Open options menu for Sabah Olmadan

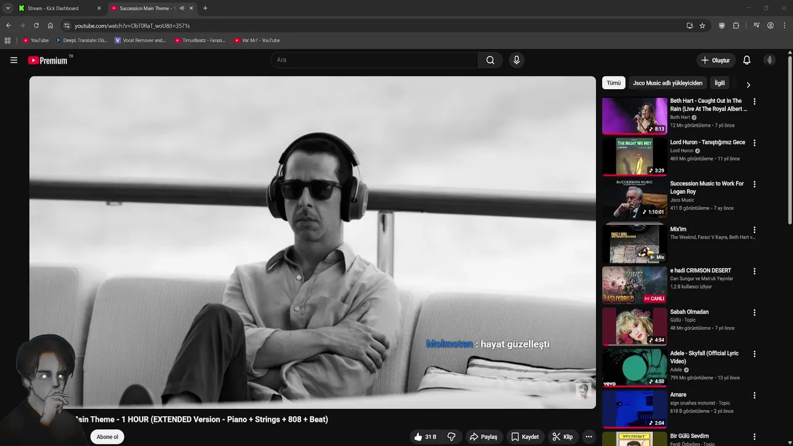(x=754, y=313)
